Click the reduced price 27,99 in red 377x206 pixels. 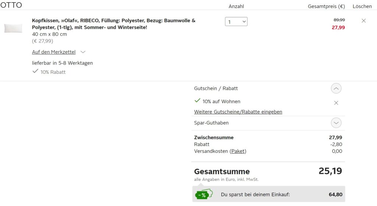[338, 27]
